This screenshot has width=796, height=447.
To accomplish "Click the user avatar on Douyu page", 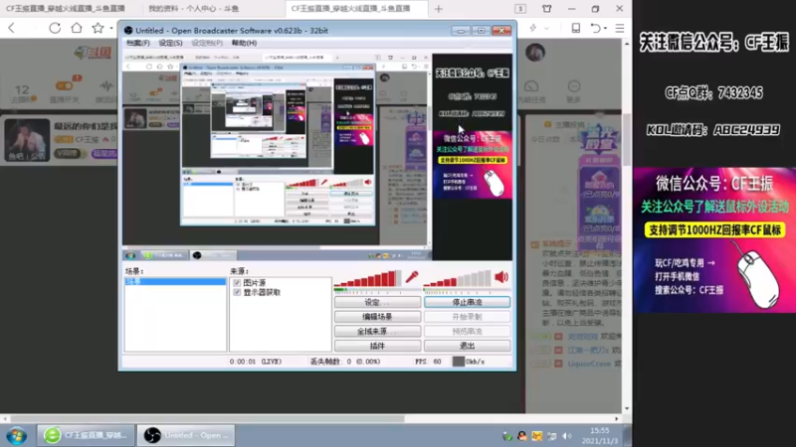I will [x=535, y=53].
